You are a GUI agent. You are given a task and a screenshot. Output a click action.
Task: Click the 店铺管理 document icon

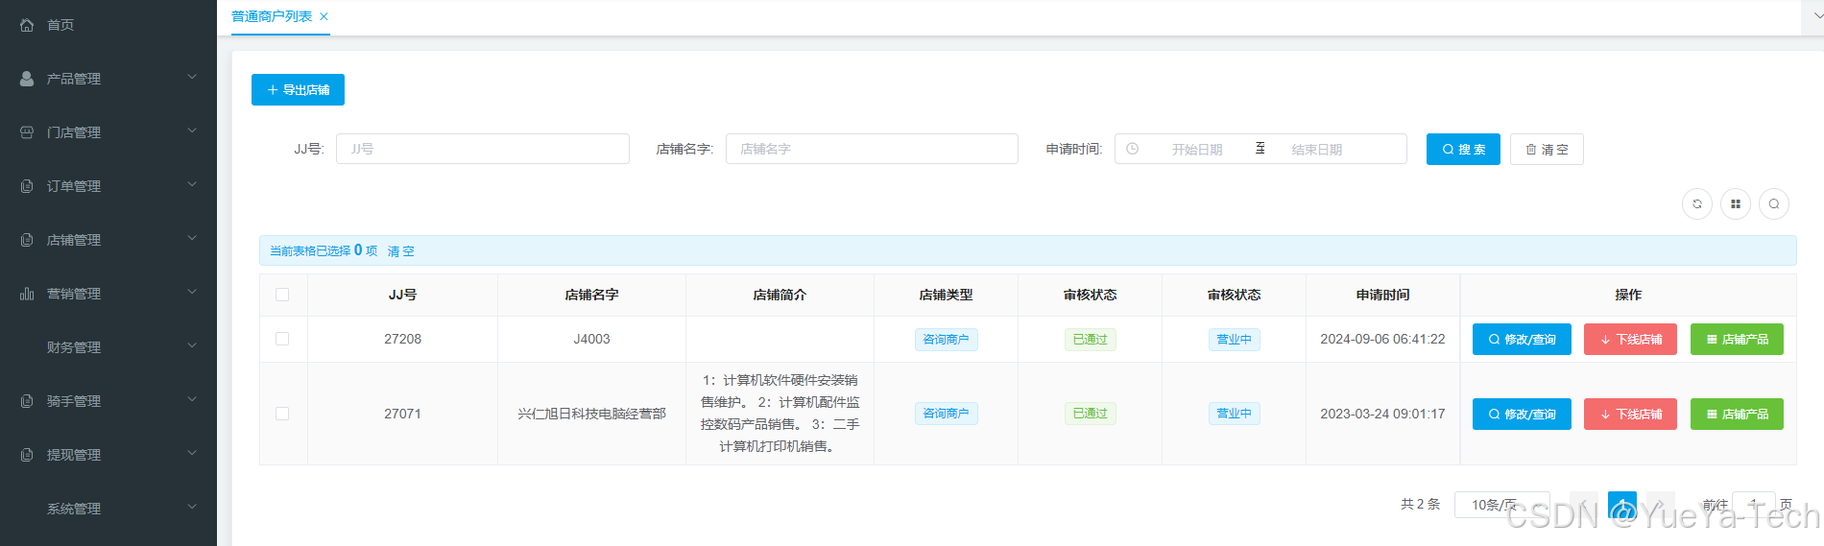coord(27,240)
